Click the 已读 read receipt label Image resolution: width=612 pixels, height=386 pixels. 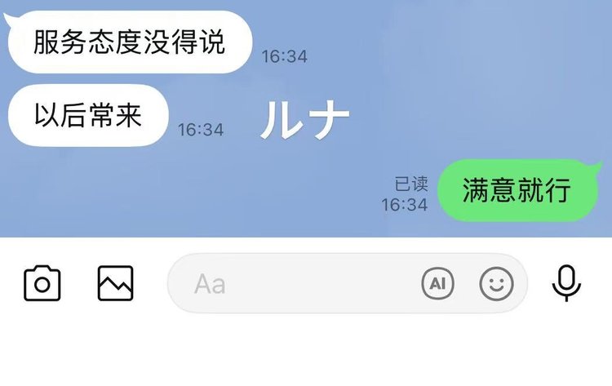click(411, 184)
